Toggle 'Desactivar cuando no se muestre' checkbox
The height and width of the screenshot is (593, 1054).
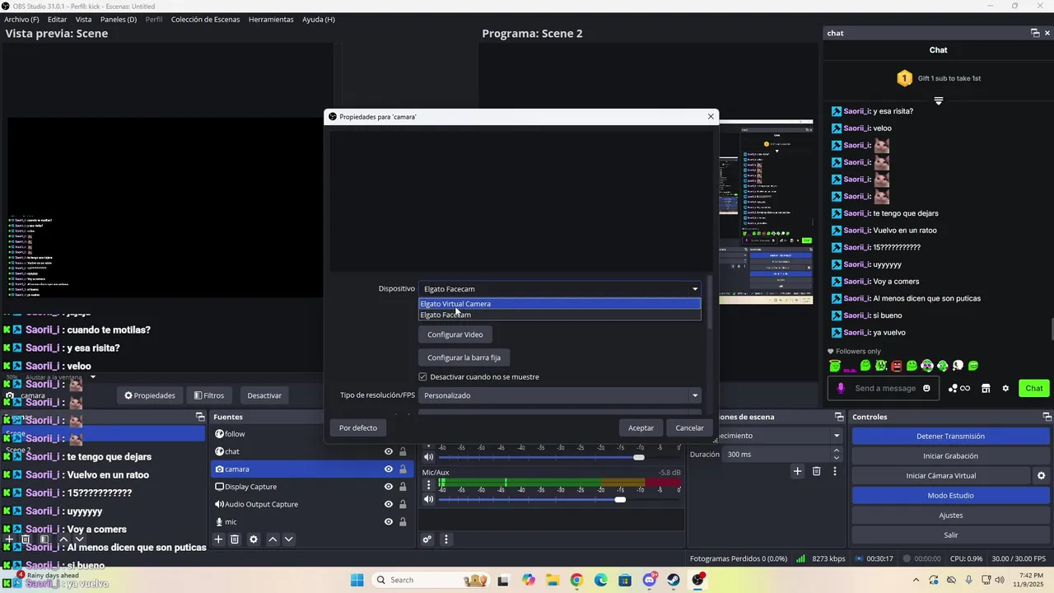click(422, 376)
